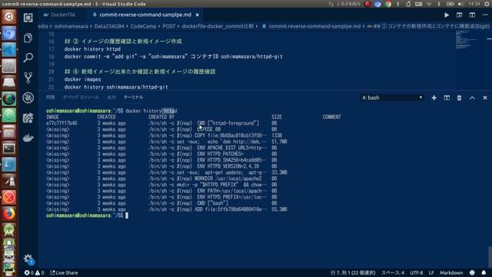The height and width of the screenshot is (277, 492).
Task: Open the Run and Debug view
Action: tap(28, 98)
